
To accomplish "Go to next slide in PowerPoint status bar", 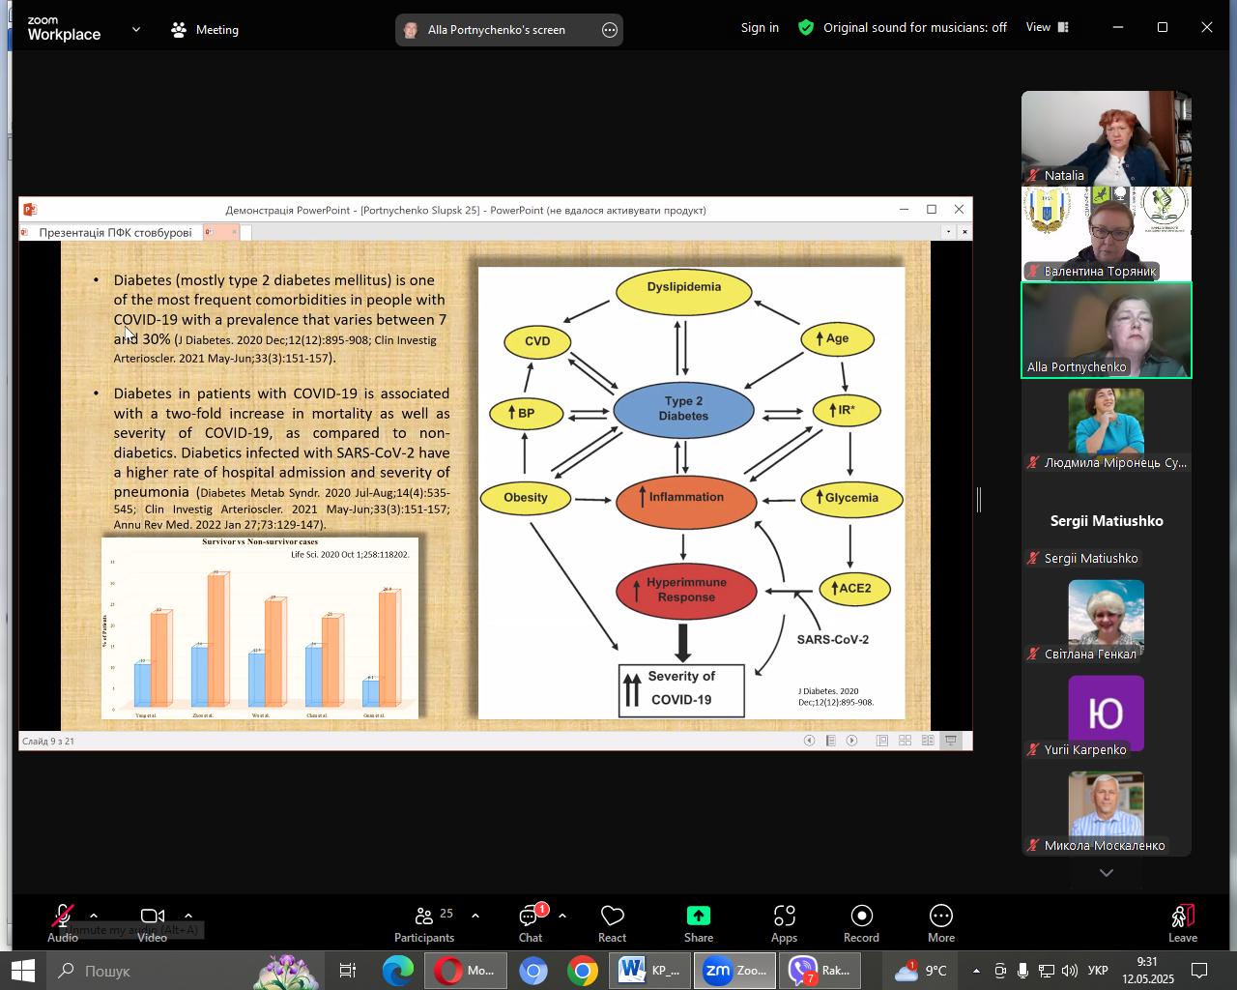I will [852, 741].
